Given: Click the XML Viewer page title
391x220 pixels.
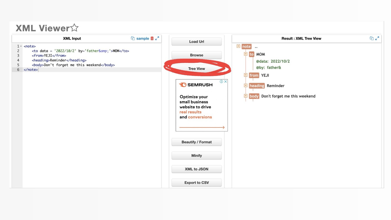Looking at the screenshot, I should [x=43, y=28].
